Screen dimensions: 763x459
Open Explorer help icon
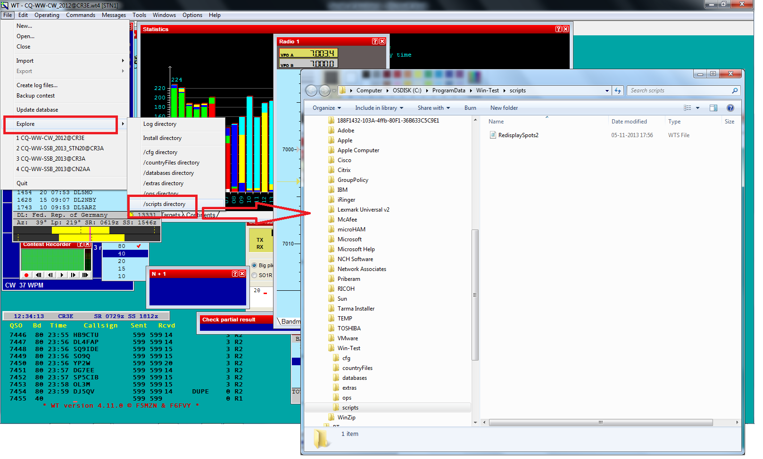[730, 108]
